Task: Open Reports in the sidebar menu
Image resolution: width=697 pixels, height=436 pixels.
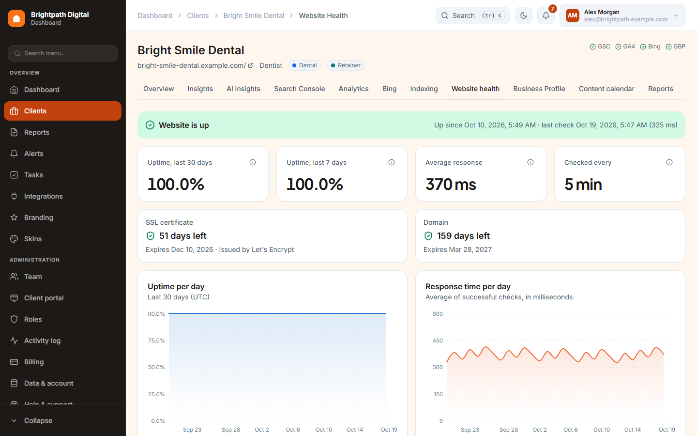Action: click(x=63, y=132)
